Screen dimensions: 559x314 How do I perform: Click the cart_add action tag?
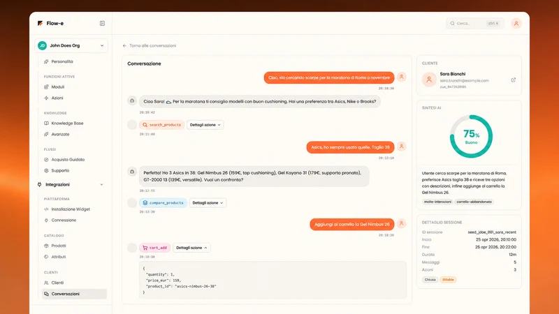[154, 248]
